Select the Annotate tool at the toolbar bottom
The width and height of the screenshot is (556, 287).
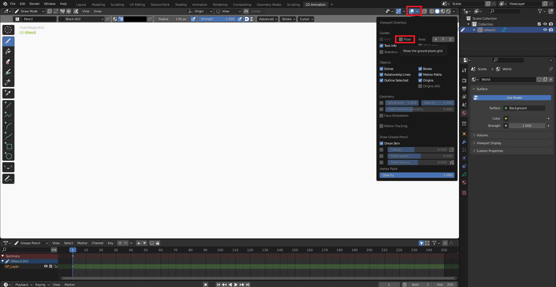click(x=8, y=179)
